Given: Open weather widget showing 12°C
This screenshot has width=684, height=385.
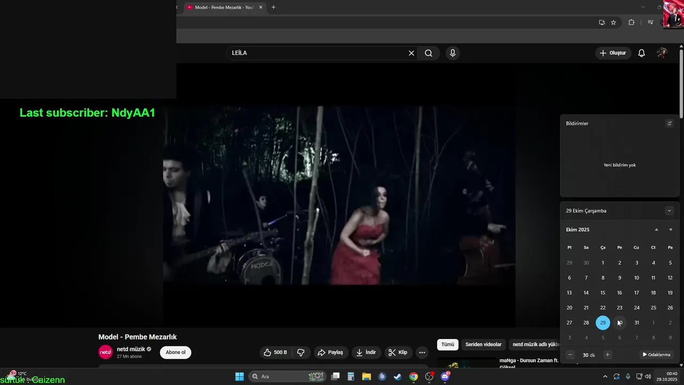Looking at the screenshot, I should (22, 376).
